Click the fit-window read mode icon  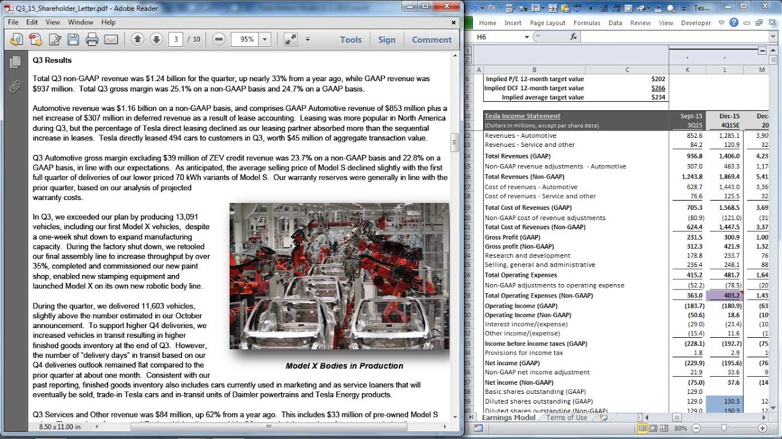(290, 40)
